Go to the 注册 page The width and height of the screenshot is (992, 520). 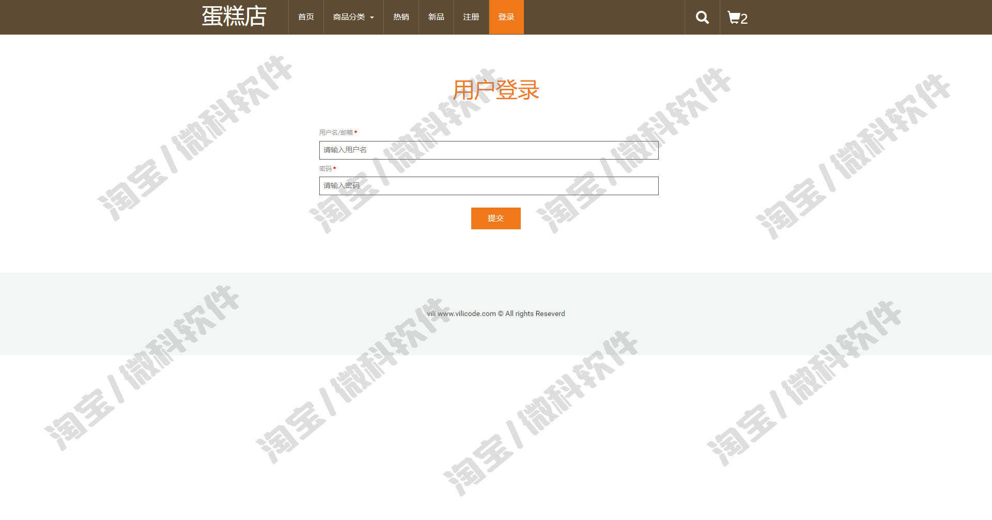(x=471, y=17)
